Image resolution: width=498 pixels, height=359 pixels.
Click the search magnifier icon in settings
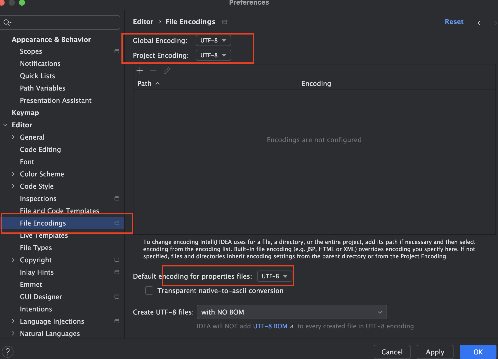tap(7, 23)
